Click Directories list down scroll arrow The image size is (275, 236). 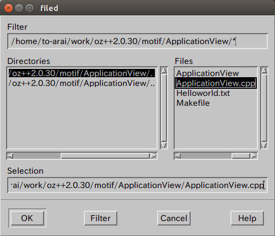coord(164,145)
